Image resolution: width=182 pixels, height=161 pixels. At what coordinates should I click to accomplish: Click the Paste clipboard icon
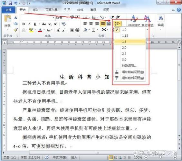(x=7, y=19)
